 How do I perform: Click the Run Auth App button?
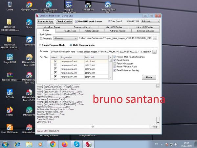coord(46,21)
